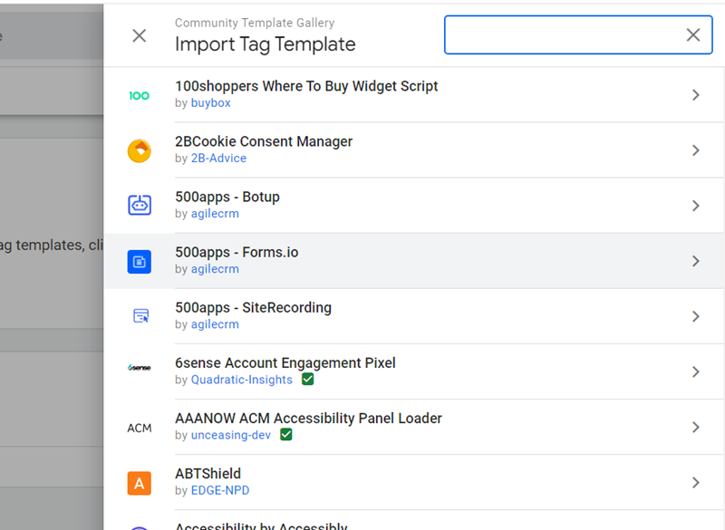The height and width of the screenshot is (530, 725).
Task: Click the verified badge next to unceasing-dev
Action: (286, 435)
